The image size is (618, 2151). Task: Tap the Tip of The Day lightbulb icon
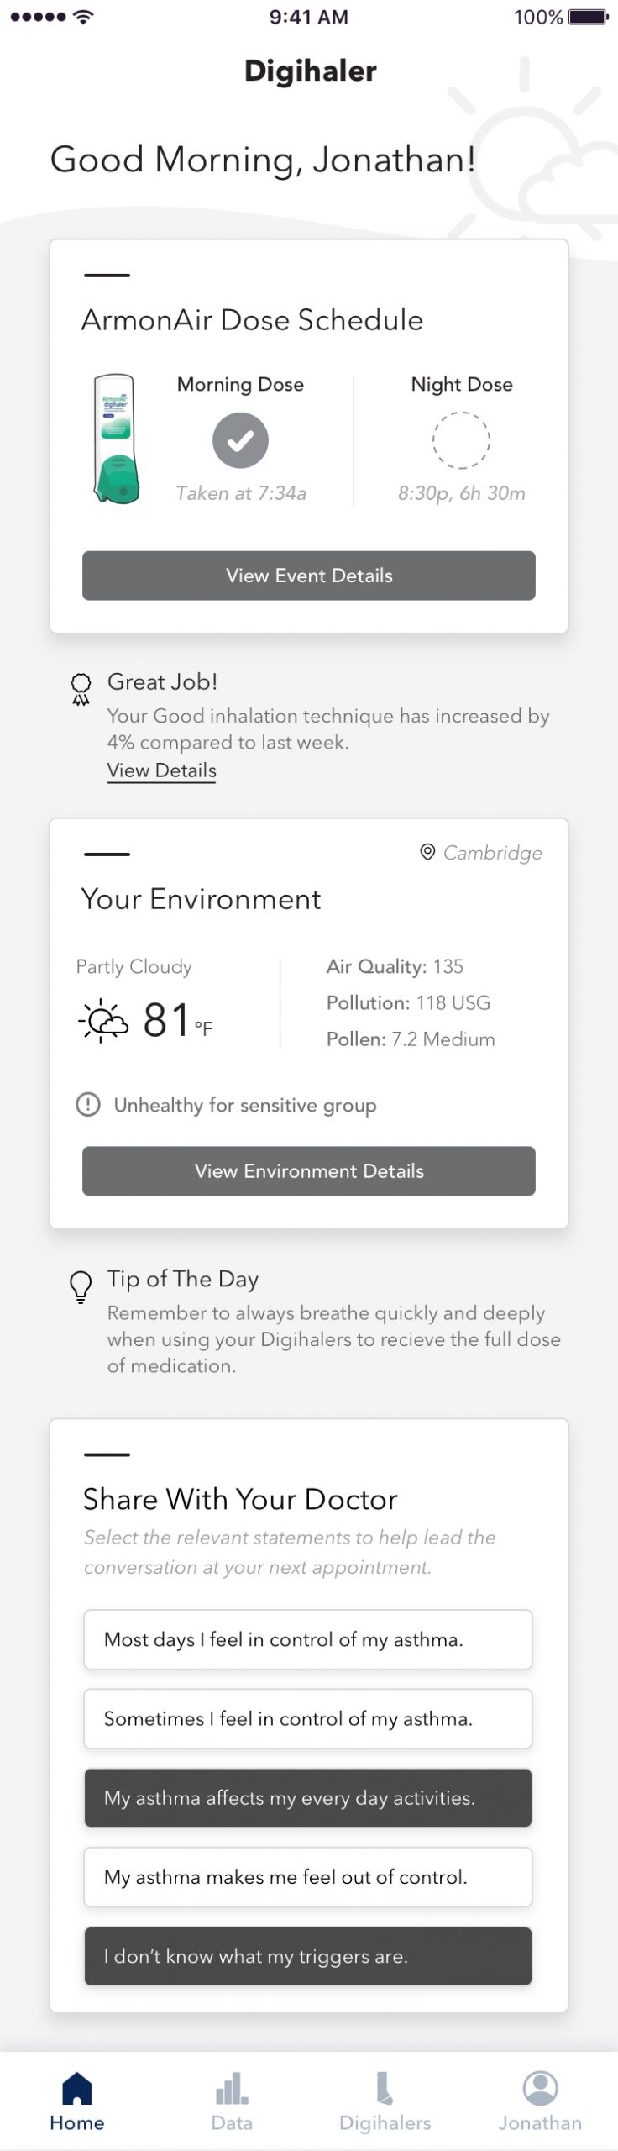pos(80,1286)
